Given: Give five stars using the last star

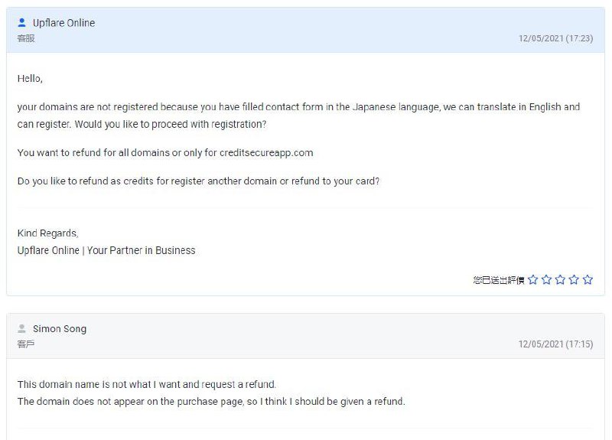Looking at the screenshot, I should [588, 280].
